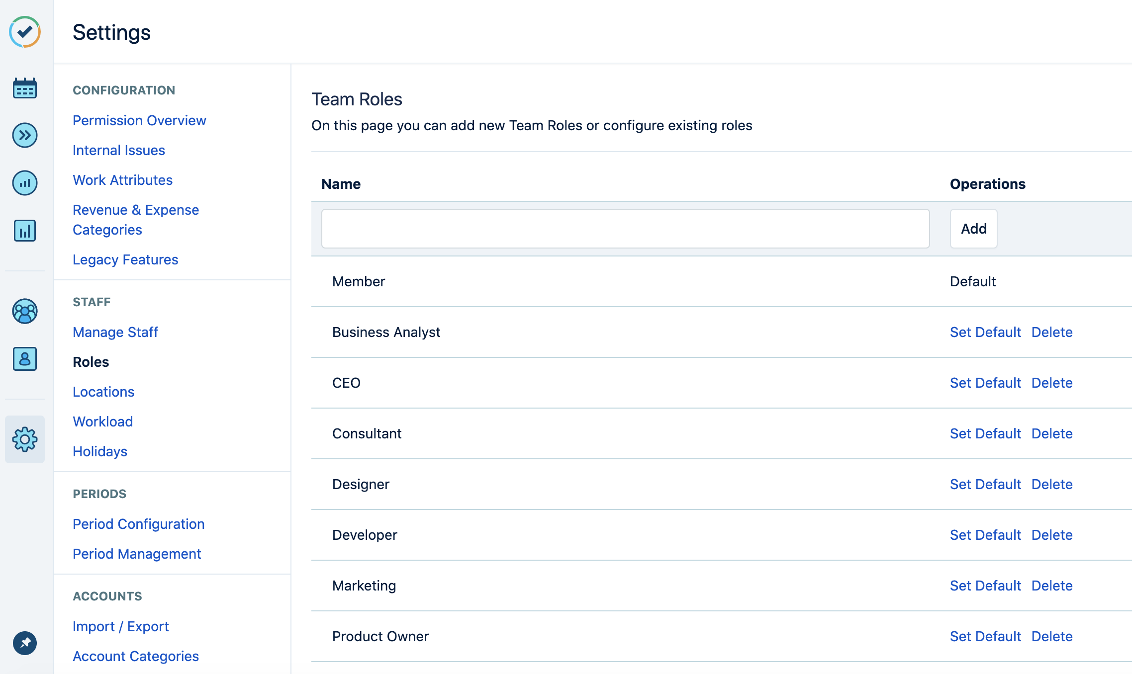The image size is (1132, 674).
Task: Click the pin sidebar icon
Action: pyautogui.click(x=25, y=643)
